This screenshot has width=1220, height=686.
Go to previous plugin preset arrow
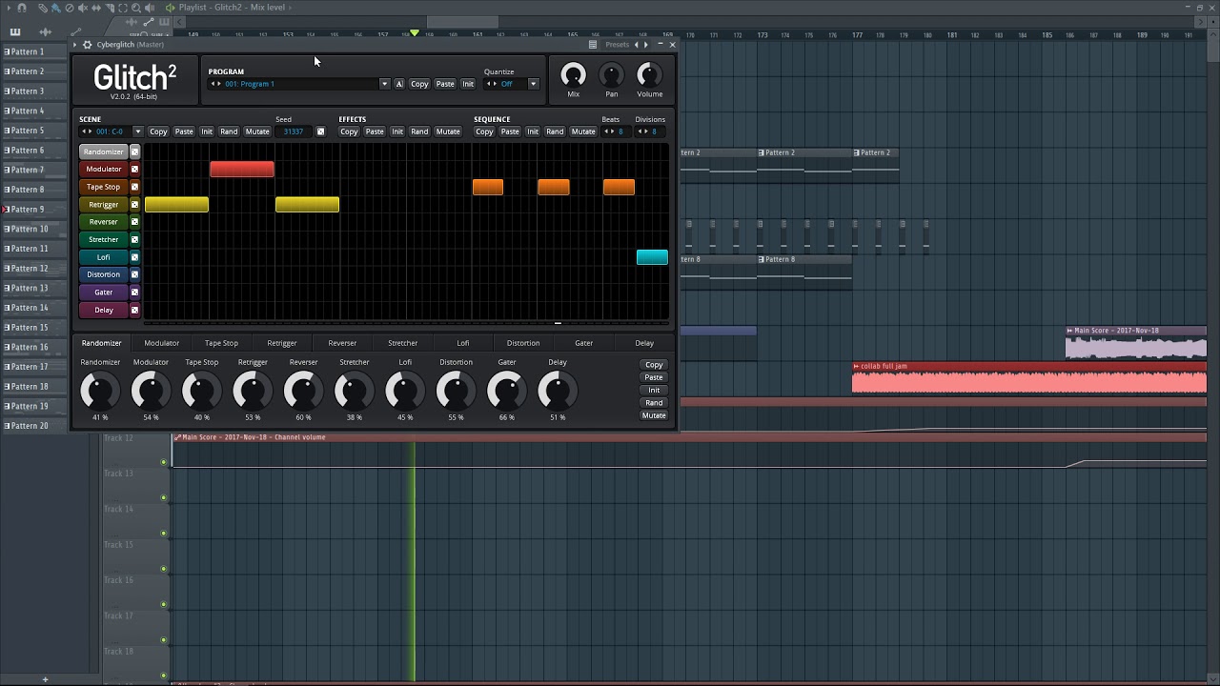tap(637, 45)
